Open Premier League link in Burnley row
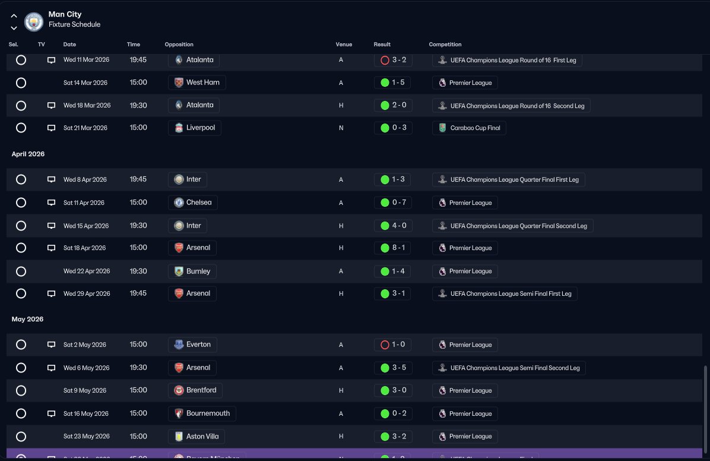The image size is (710, 461). [x=465, y=271]
